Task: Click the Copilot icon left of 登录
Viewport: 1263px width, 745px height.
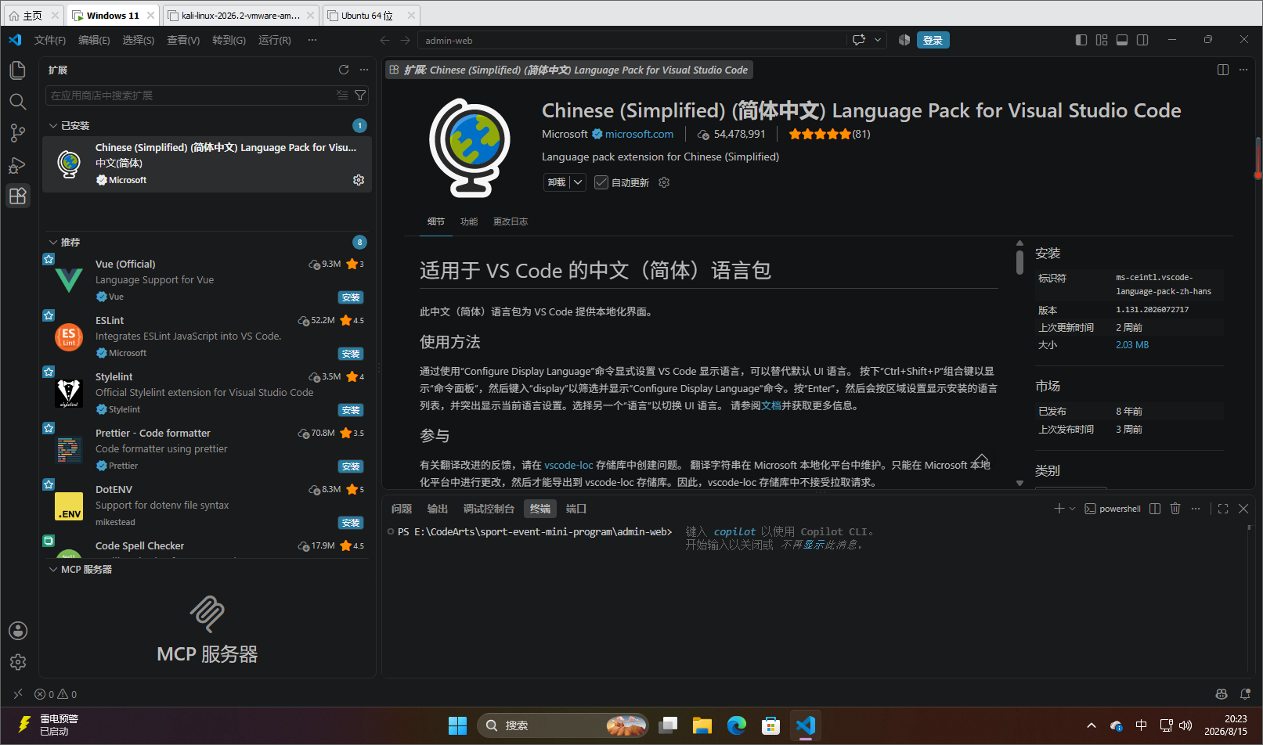Action: pyautogui.click(x=904, y=40)
